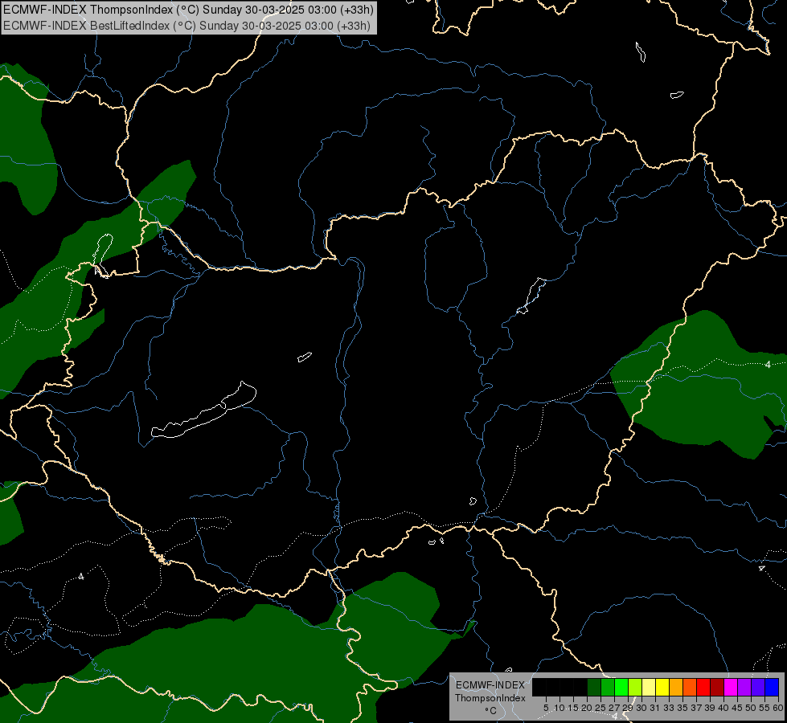Click the pale yellow 30–31 legend swatch
The height and width of the screenshot is (723, 787).
(x=649, y=687)
